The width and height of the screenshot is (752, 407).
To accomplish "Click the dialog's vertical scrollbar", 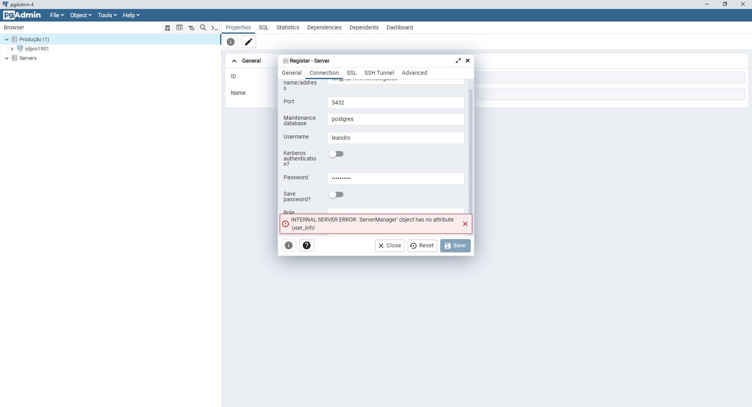I will pos(471,149).
